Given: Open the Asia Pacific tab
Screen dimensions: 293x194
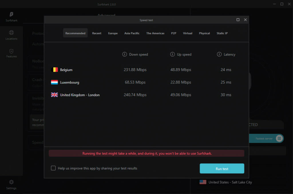Looking at the screenshot, I should (x=132, y=33).
